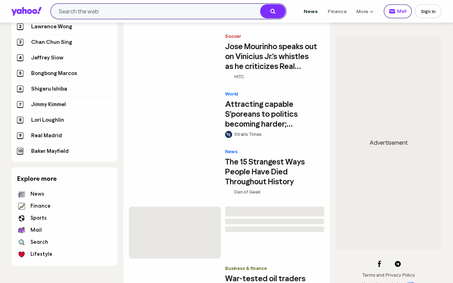Click the chart icon beside Finance
Screen dimensions: 453x283
22,206
